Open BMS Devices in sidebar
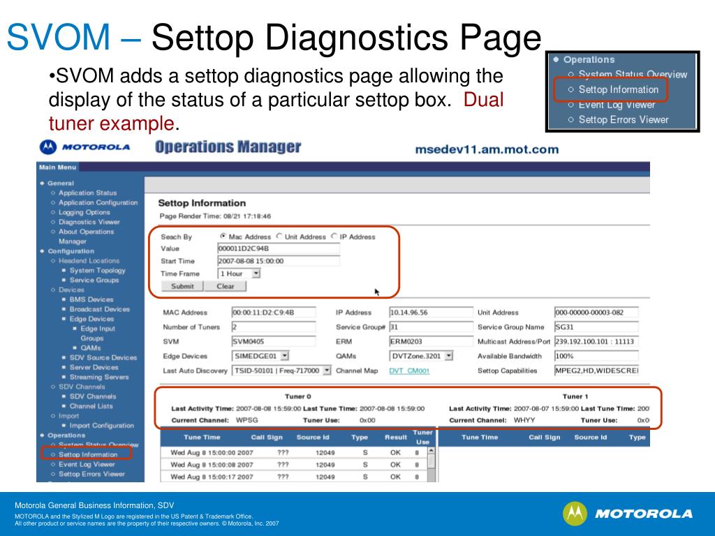 click(91, 299)
